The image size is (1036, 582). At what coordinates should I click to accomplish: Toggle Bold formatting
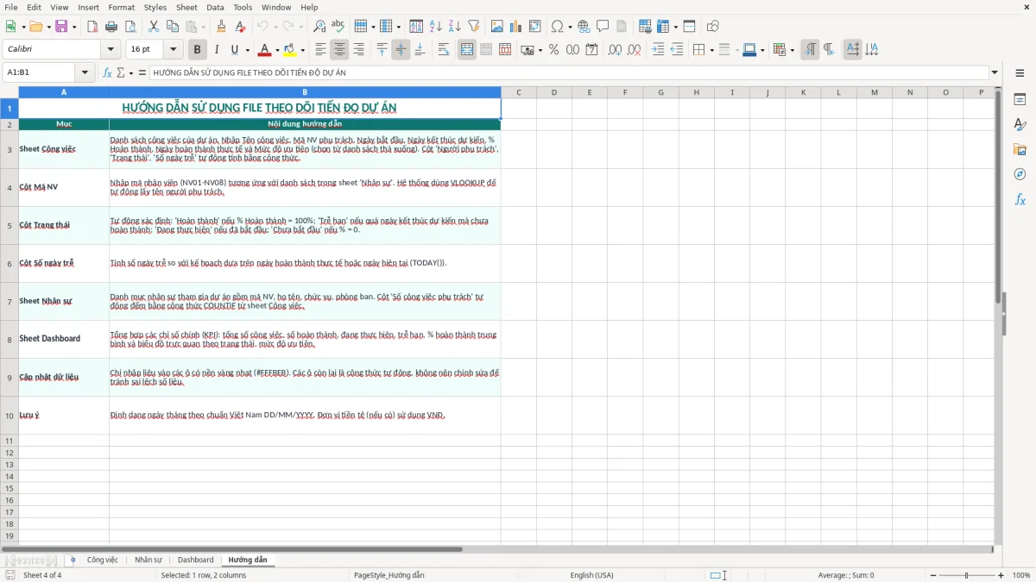click(198, 50)
